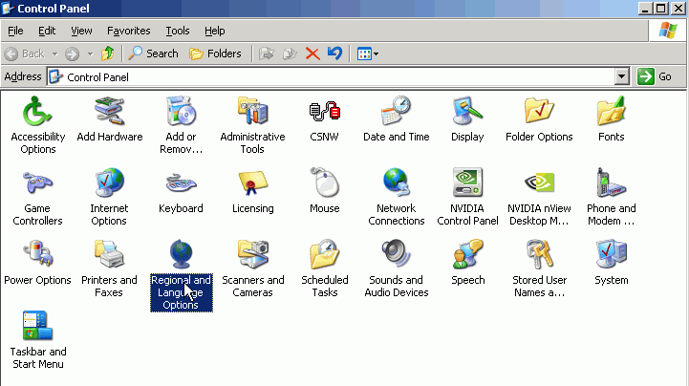Image resolution: width=689 pixels, height=386 pixels.
Task: Click inside the Address bar field
Action: point(334,76)
